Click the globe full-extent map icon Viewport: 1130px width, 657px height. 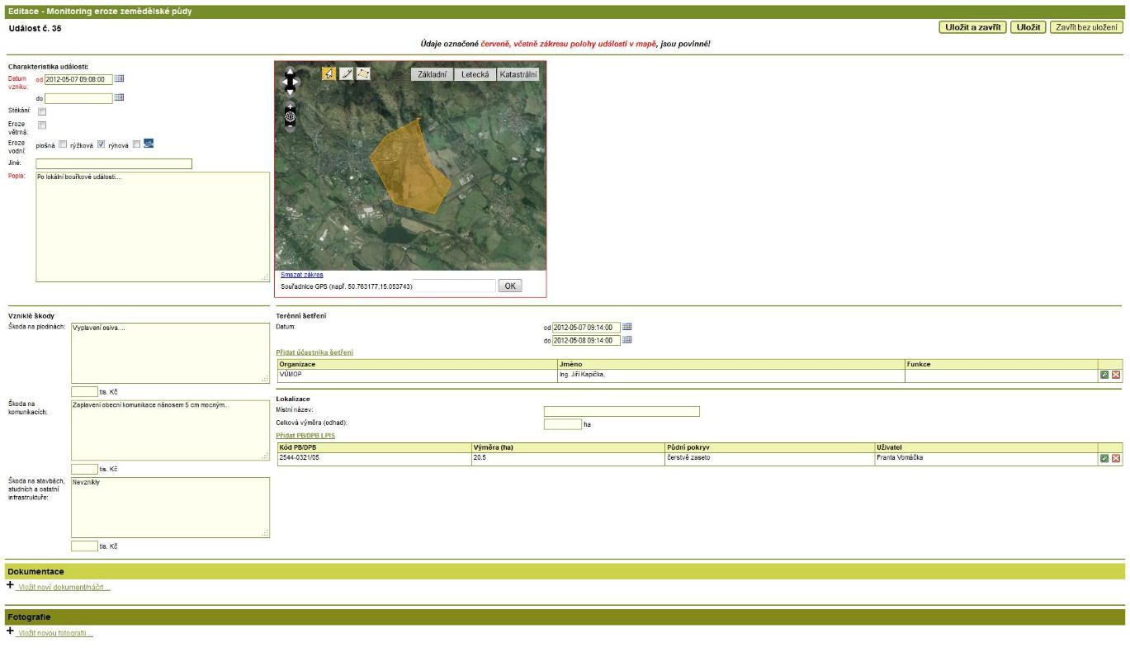click(290, 116)
